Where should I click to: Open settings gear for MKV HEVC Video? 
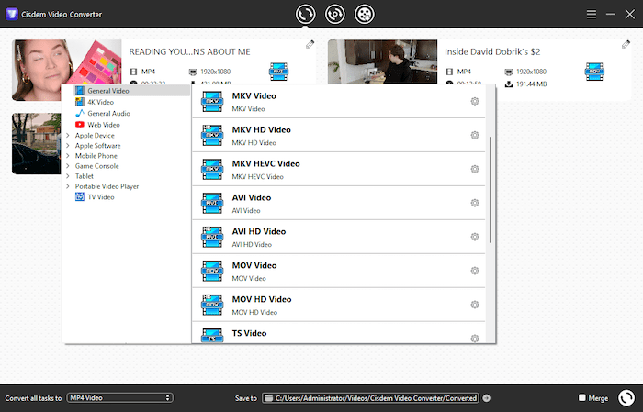[x=475, y=169]
